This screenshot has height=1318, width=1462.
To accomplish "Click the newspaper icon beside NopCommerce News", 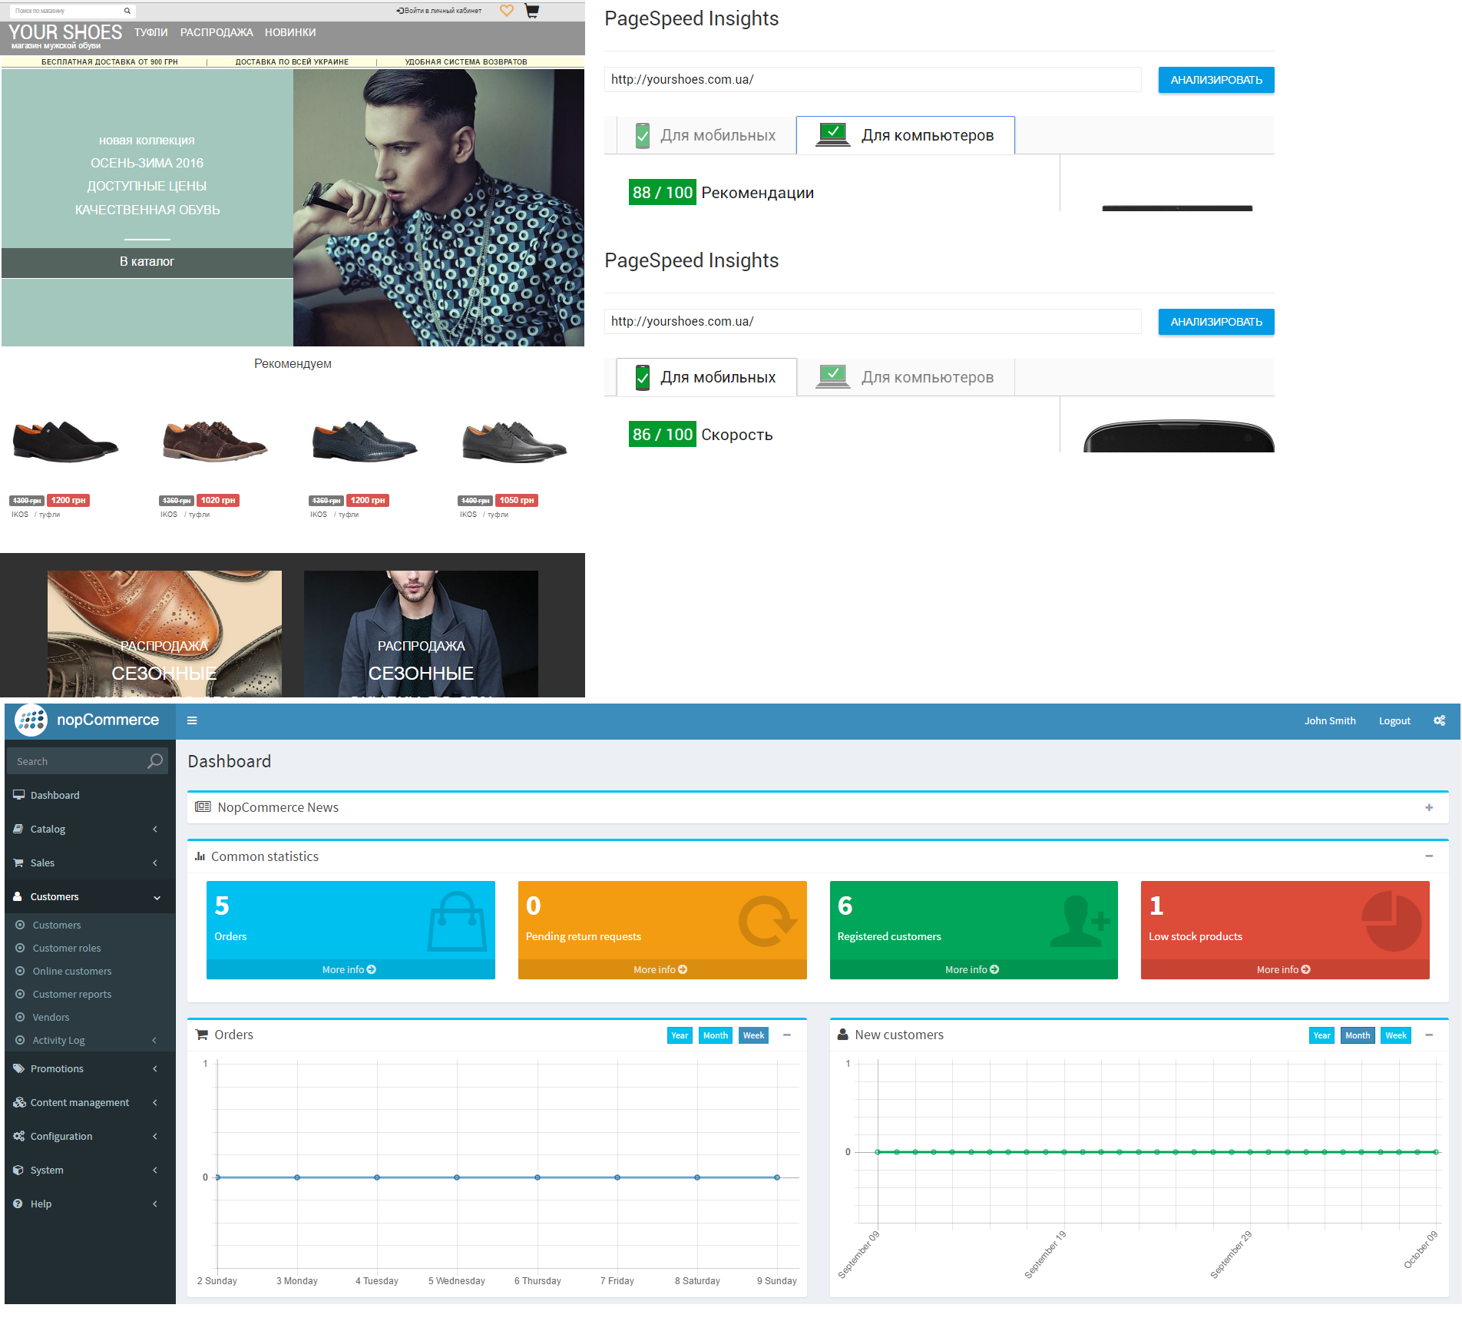I will tap(203, 806).
